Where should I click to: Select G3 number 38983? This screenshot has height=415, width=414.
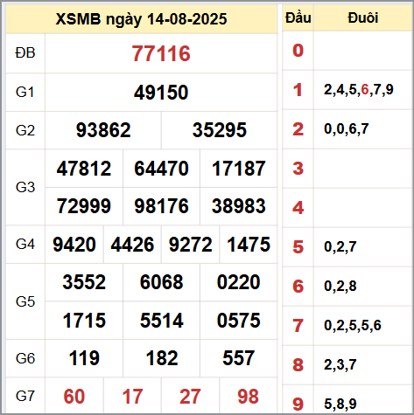point(239,206)
